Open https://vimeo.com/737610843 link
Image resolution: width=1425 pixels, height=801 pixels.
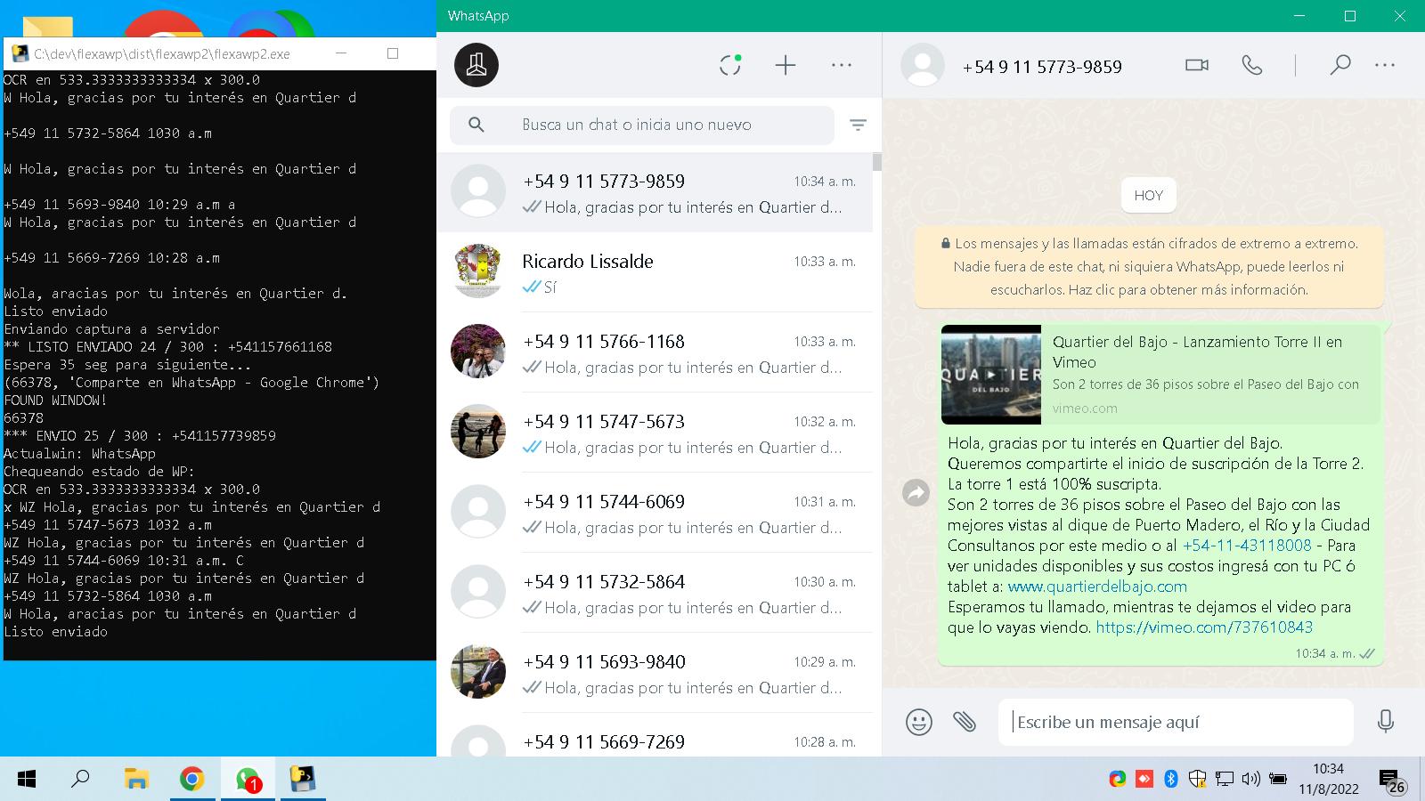tap(1204, 627)
